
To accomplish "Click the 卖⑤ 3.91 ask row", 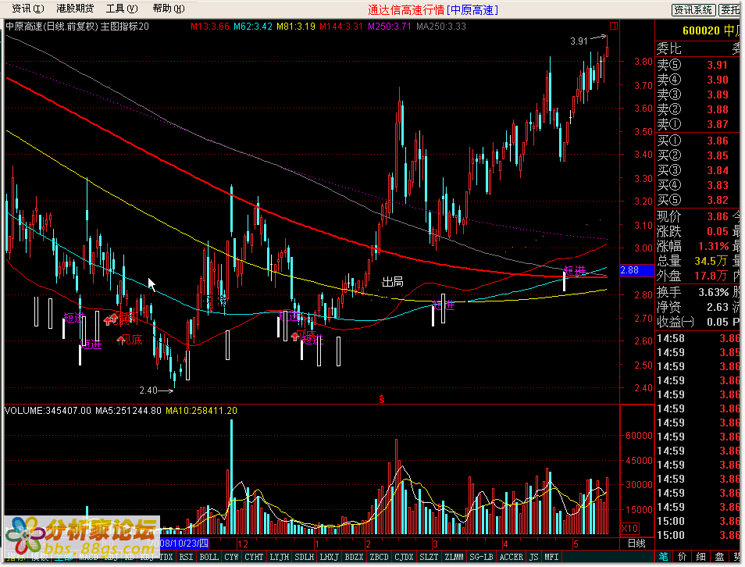I will [698, 65].
